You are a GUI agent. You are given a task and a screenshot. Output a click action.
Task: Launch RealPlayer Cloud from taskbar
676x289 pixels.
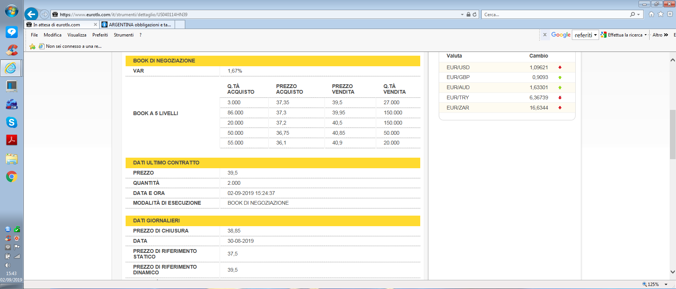coord(11,32)
